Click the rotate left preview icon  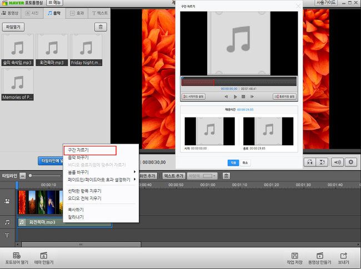point(310,162)
